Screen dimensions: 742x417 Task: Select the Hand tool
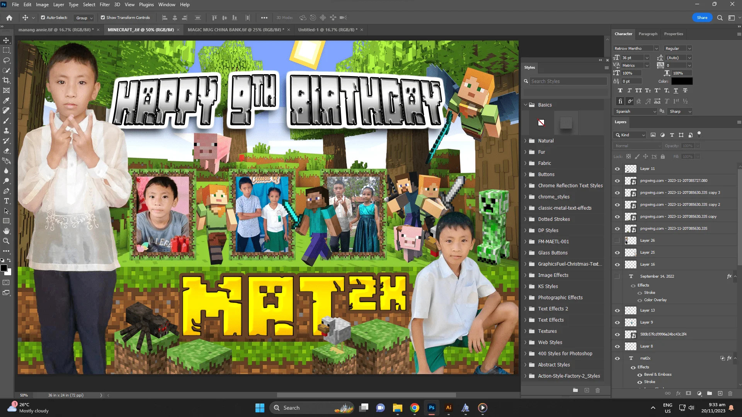coord(6,231)
